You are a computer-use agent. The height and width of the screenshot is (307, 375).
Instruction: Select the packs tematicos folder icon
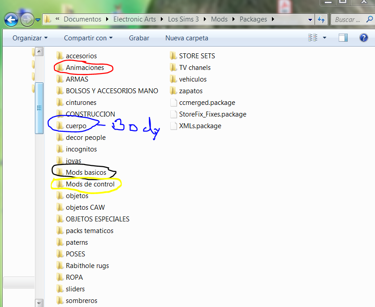tap(60, 231)
